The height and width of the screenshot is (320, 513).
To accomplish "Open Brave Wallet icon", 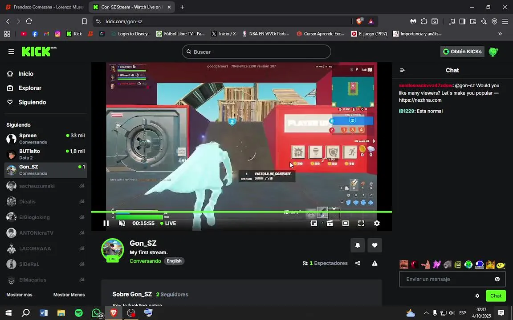I will [x=473, y=21].
